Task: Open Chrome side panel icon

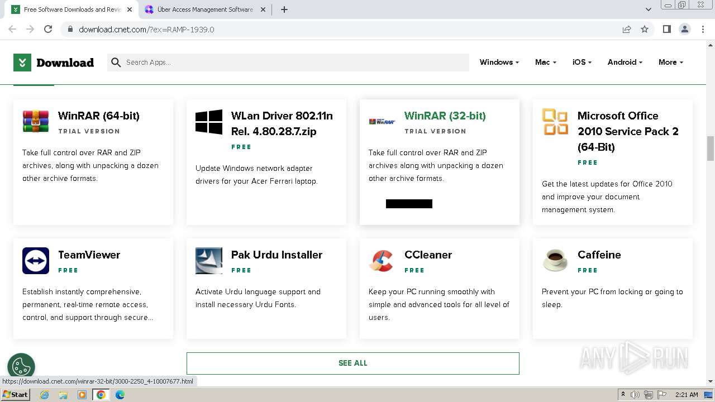Action: click(666, 29)
